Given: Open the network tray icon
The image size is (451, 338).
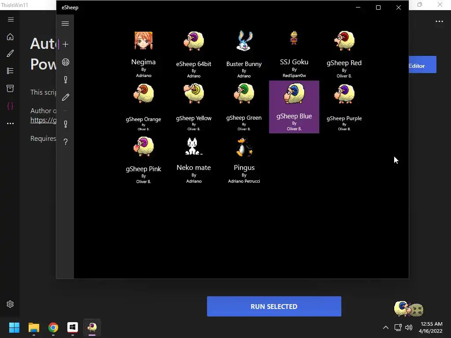Looking at the screenshot, I should [x=398, y=327].
